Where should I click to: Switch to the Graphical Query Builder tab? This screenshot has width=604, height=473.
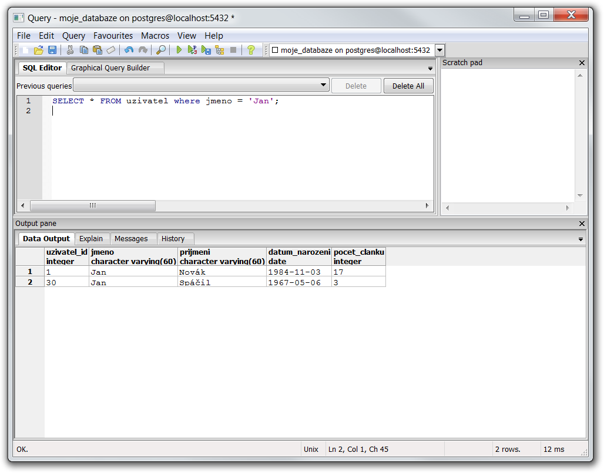click(x=110, y=68)
